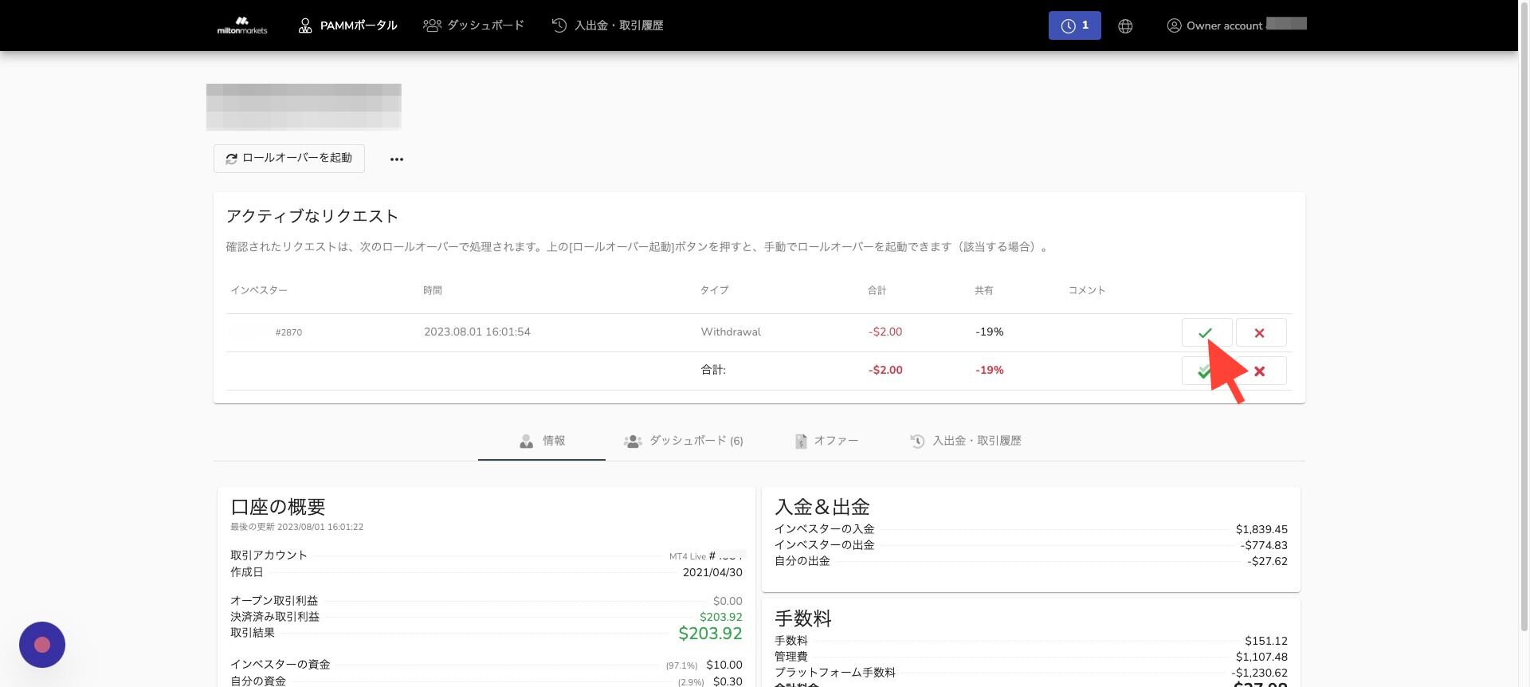Screen dimensions: 1530x687
Task: Click the インベスターの出金 value -$774.83
Action: pos(1264,545)
